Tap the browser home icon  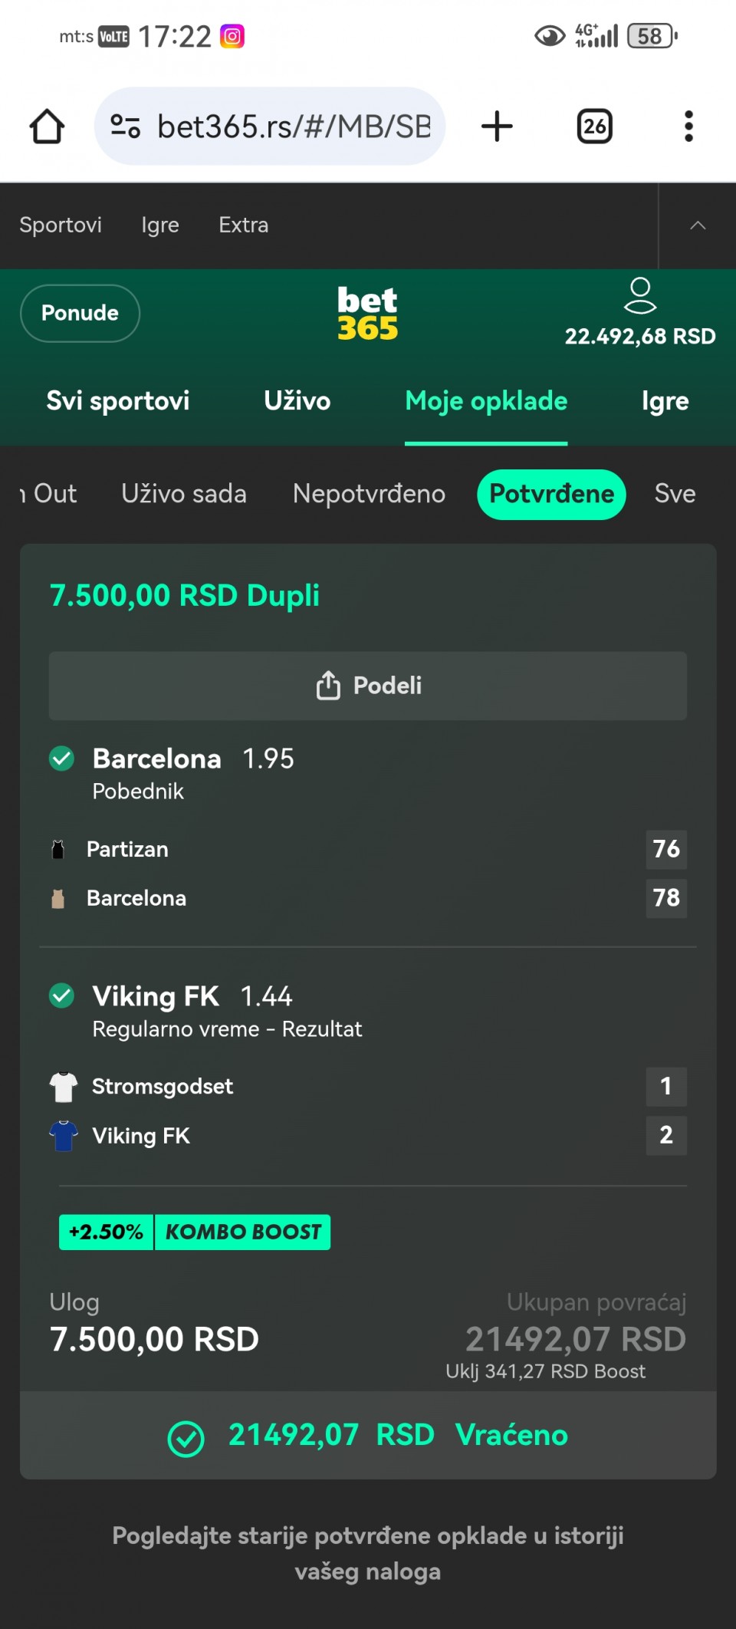pyautogui.click(x=47, y=127)
